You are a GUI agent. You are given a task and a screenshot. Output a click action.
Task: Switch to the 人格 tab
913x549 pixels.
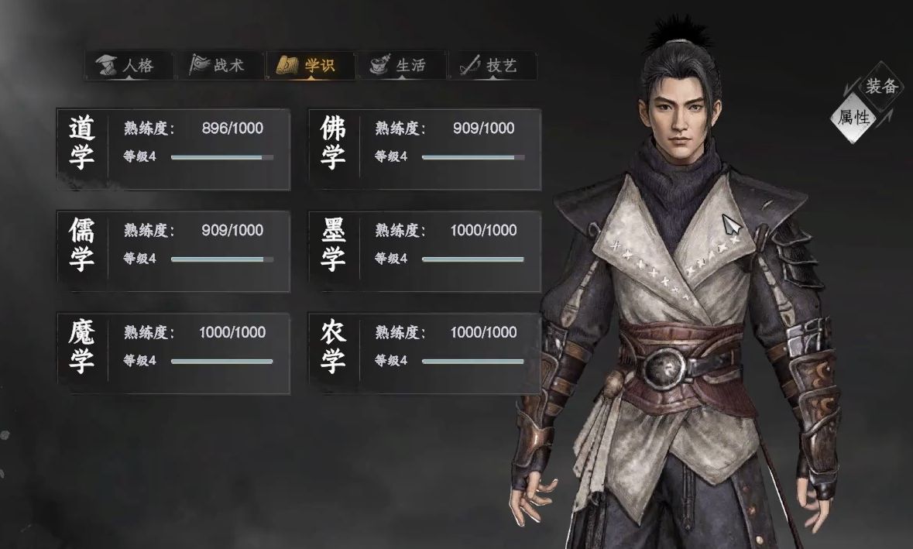tap(129, 65)
